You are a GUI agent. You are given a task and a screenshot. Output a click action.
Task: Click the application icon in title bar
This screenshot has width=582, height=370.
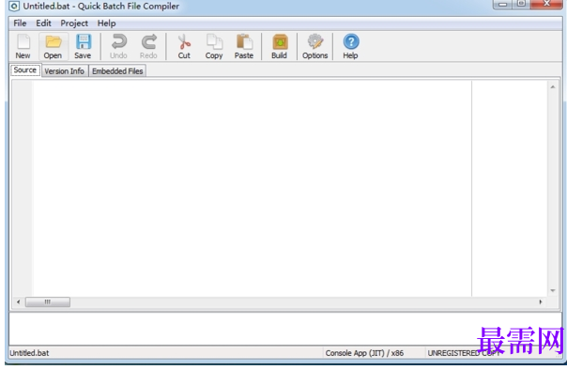14,7
